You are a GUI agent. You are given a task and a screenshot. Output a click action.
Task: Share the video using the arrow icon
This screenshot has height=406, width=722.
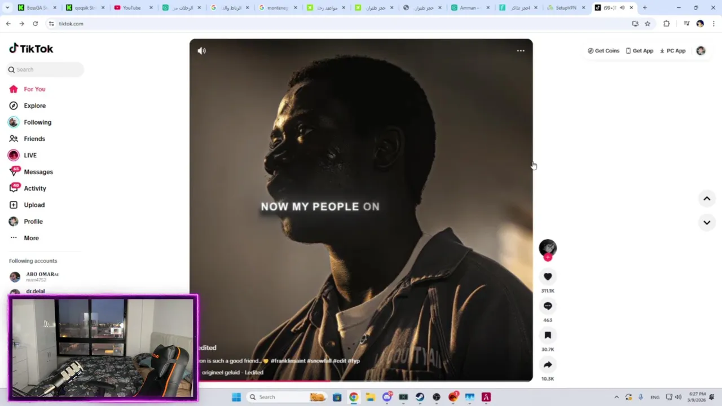[x=548, y=364]
